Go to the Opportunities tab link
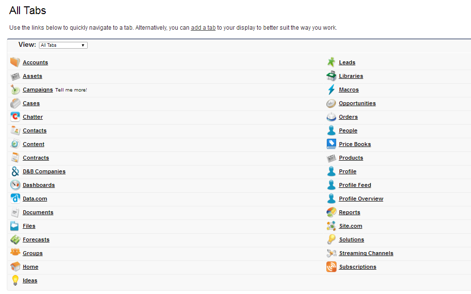 point(357,103)
